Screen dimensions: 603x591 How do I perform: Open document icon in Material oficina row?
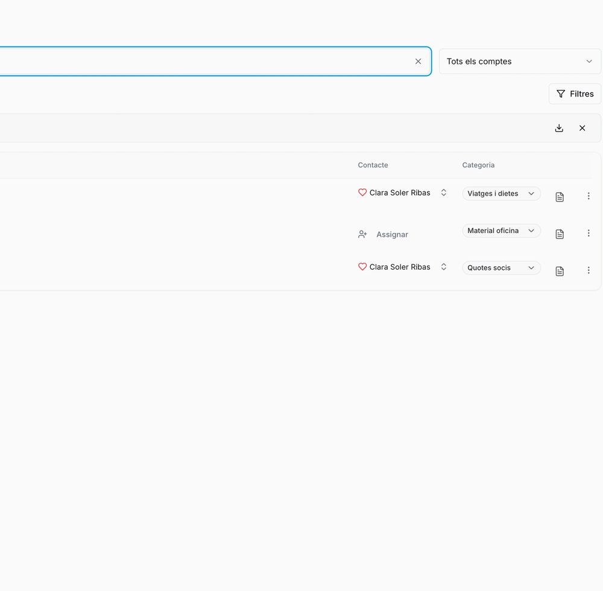[x=560, y=234]
